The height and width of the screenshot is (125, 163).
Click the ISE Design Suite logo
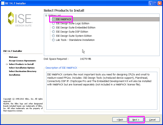pos(20,19)
